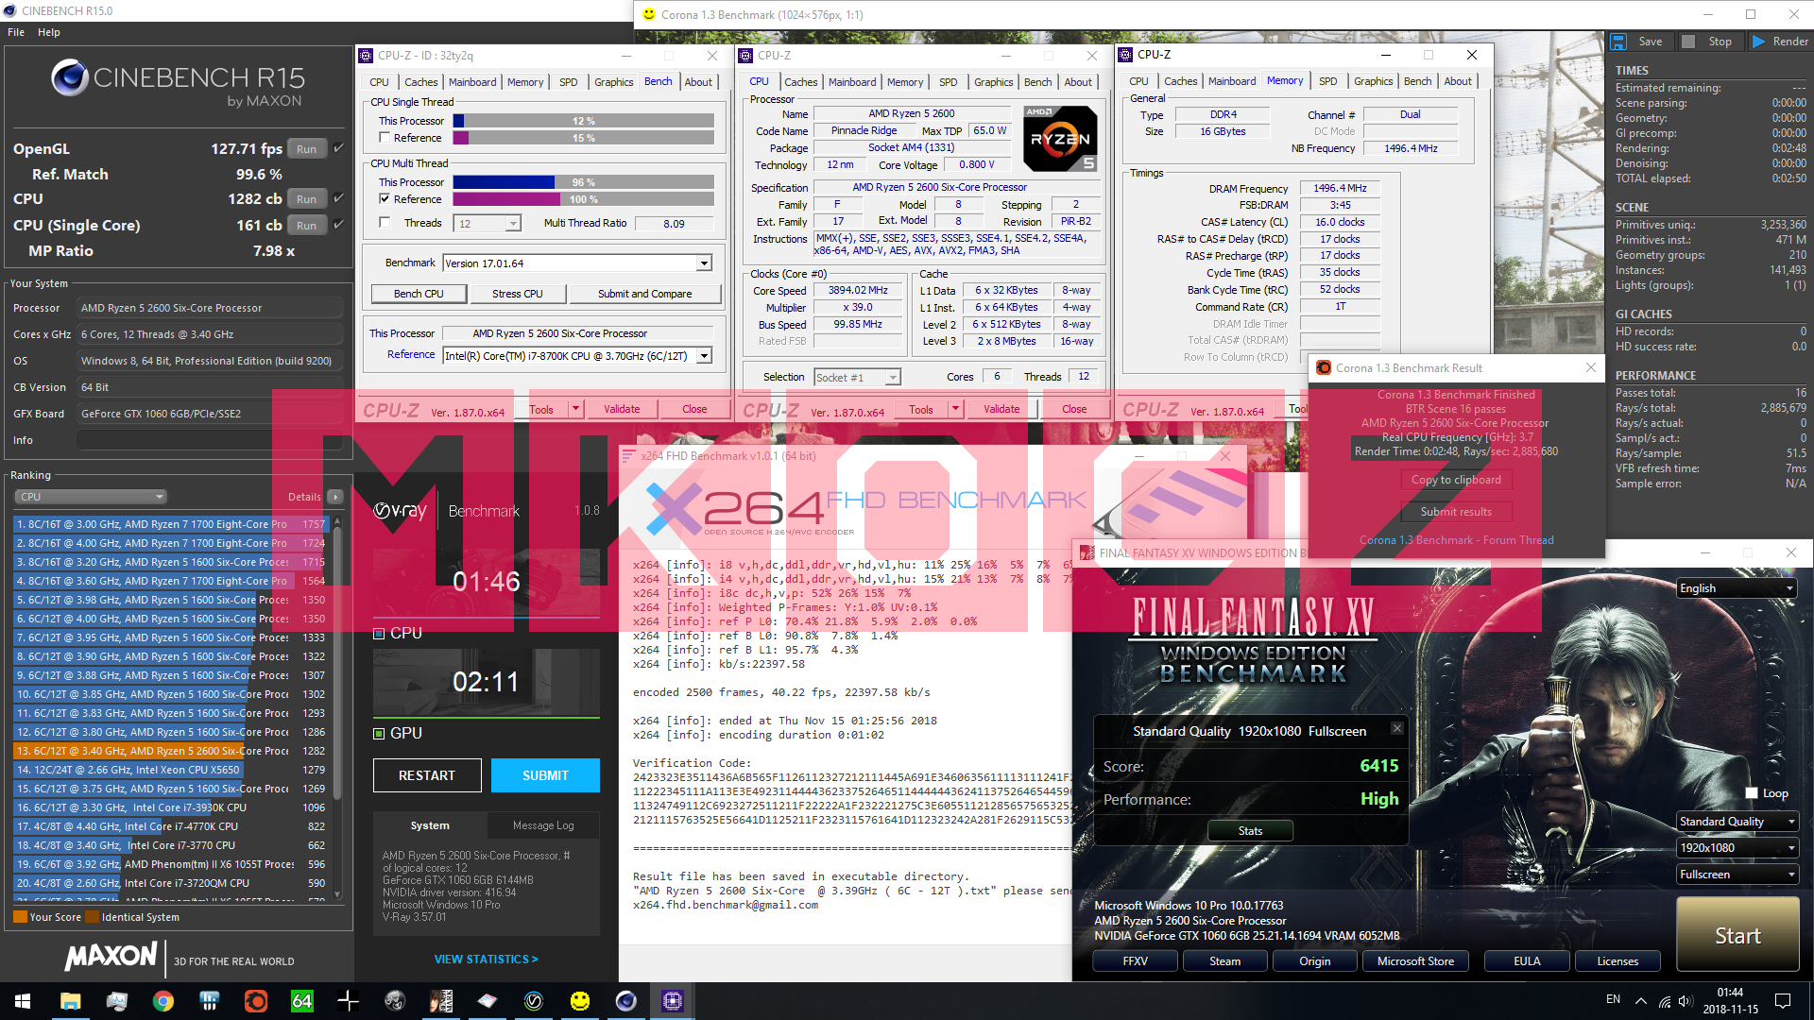Toggle the OpenGL test checkmark in Cinebench
The width and height of the screenshot is (1814, 1020).
pyautogui.click(x=338, y=148)
